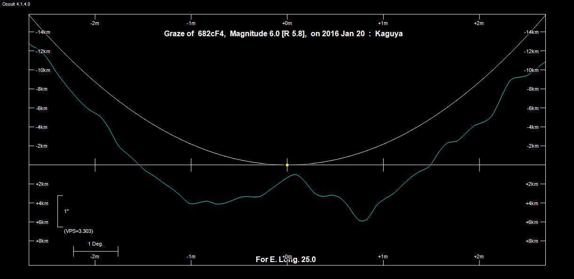The width and height of the screenshot is (574, 279).
Task: Click the left-side "-14km" axis label
Action: 43,32
